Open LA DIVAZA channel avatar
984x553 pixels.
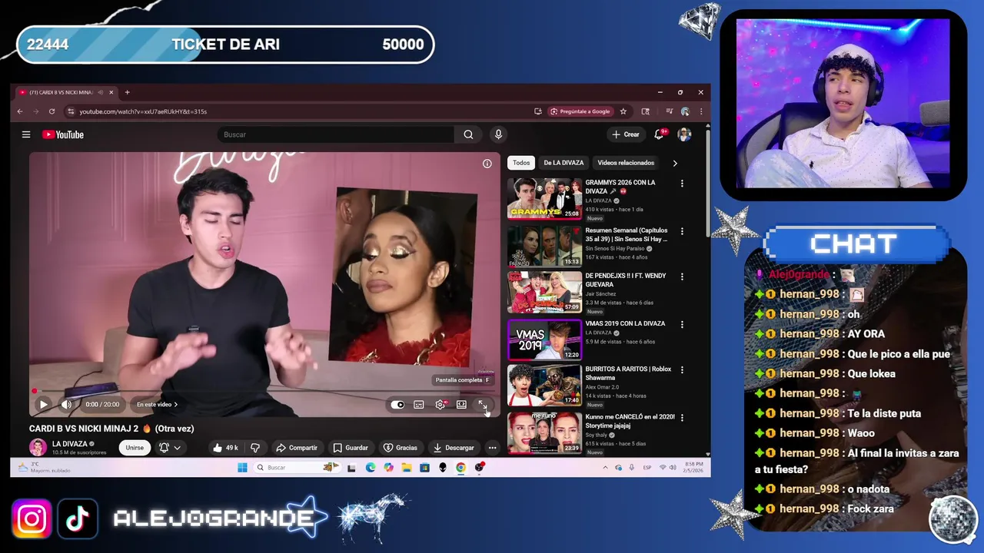click(x=38, y=447)
